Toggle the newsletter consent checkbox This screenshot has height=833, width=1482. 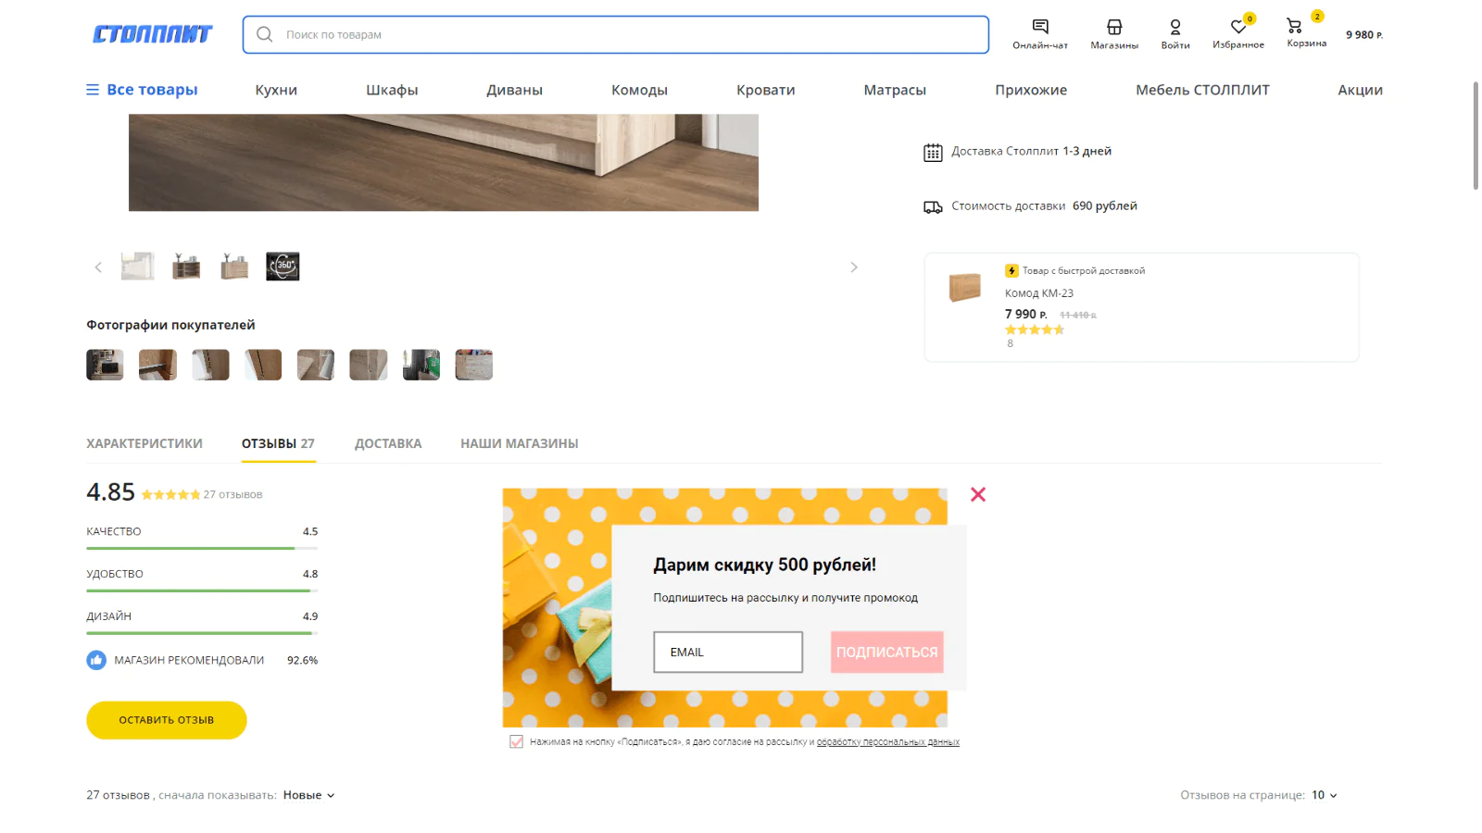[x=516, y=741]
